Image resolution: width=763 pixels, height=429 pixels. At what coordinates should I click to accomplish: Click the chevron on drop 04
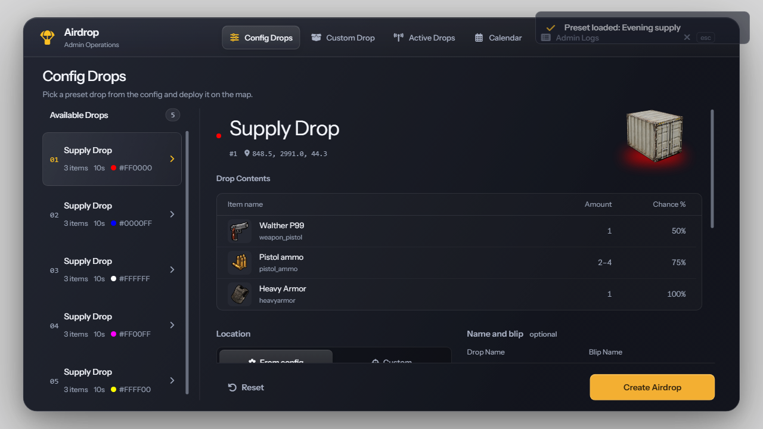pyautogui.click(x=172, y=325)
